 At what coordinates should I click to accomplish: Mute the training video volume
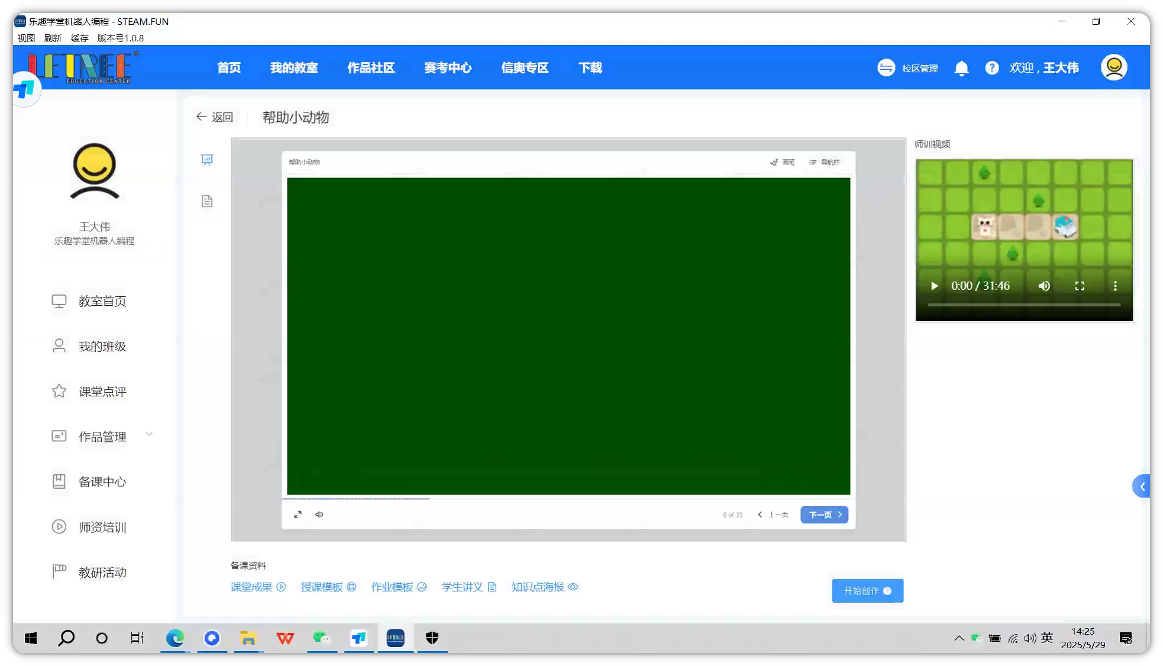tap(1044, 286)
